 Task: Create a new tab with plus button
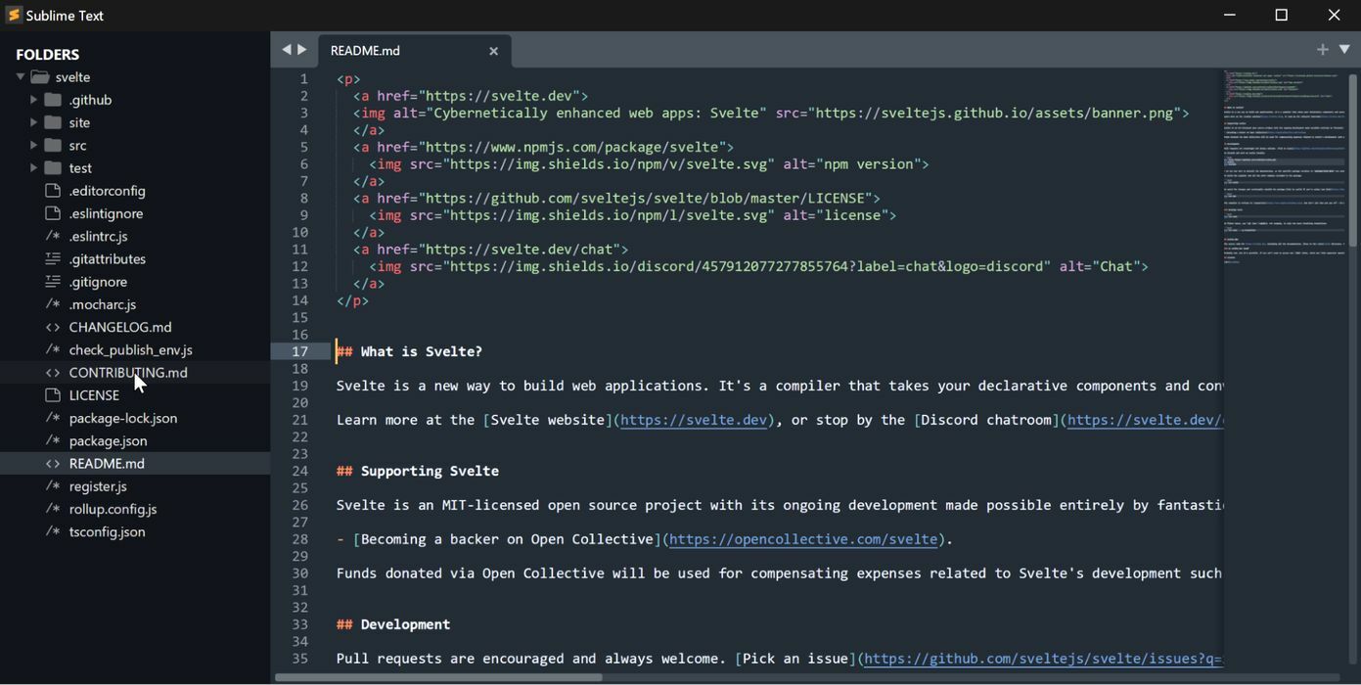pos(1322,49)
